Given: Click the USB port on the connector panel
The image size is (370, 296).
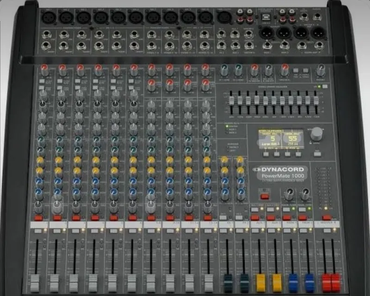Looking at the screenshot, I should pos(266,17).
